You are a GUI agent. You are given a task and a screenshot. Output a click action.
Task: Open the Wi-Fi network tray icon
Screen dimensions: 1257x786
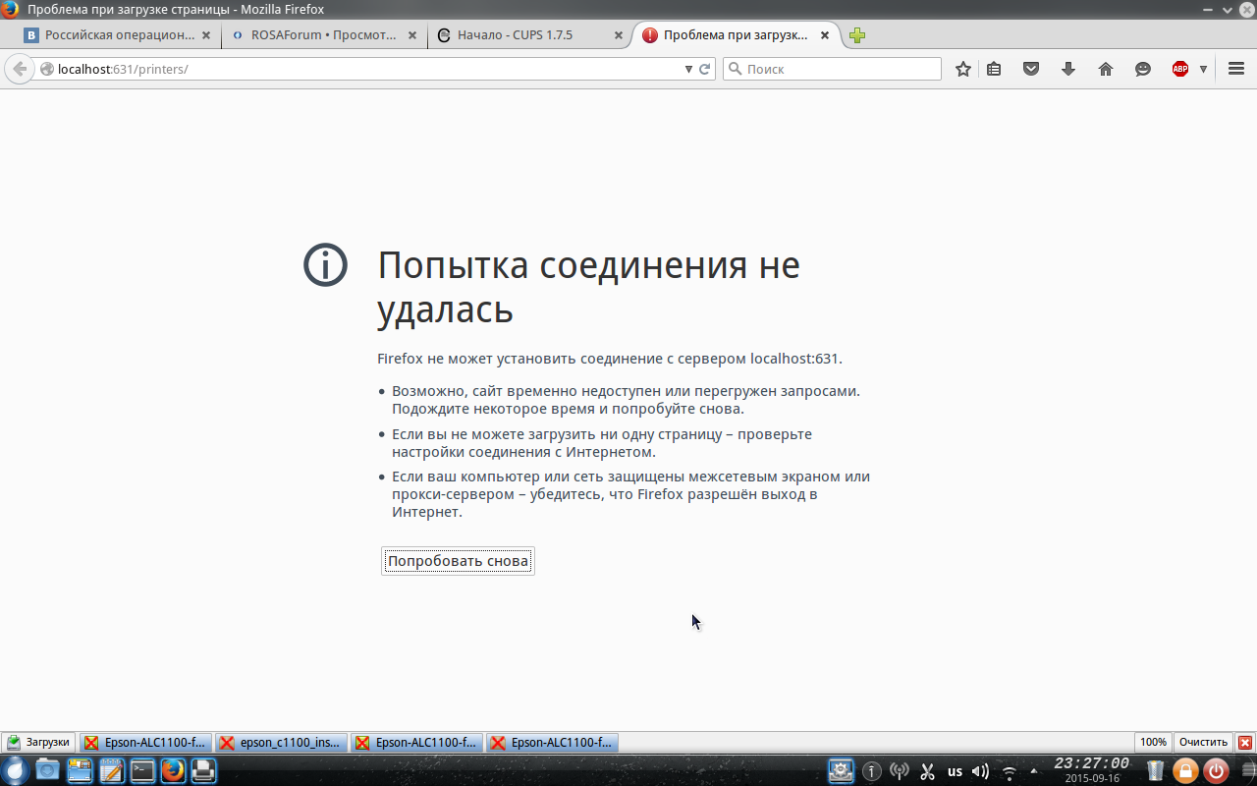(1009, 771)
